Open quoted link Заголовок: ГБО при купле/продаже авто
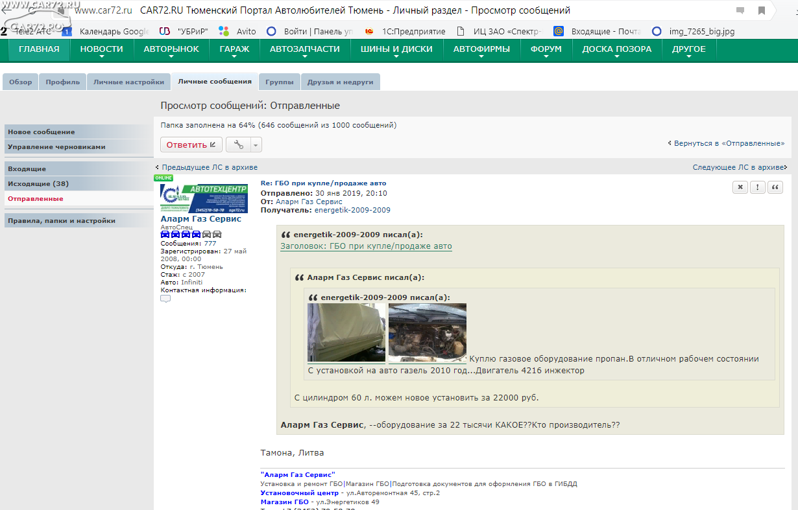This screenshot has width=798, height=510. (366, 246)
